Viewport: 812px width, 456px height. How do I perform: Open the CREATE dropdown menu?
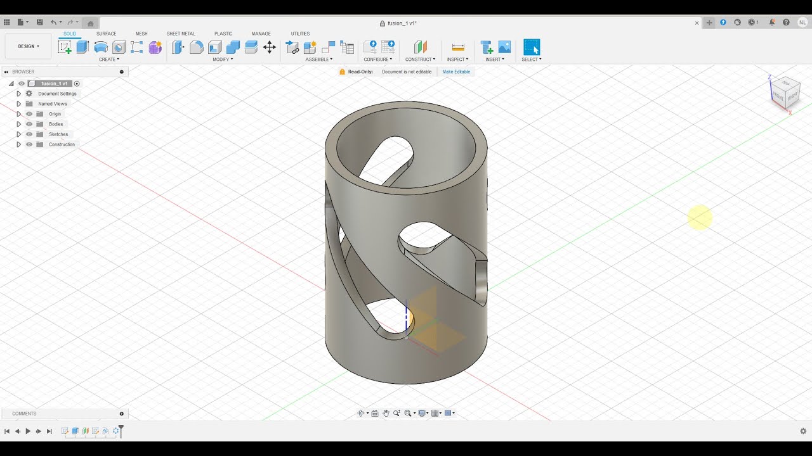pyautogui.click(x=109, y=60)
